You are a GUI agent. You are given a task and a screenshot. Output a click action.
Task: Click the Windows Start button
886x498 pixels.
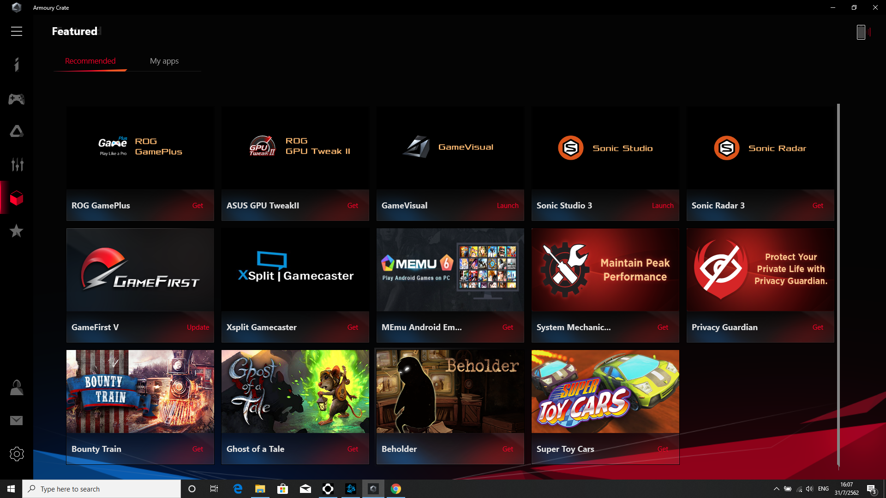[x=11, y=489]
